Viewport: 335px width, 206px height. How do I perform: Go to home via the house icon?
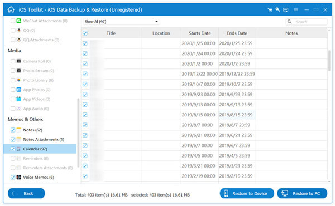click(11, 9)
